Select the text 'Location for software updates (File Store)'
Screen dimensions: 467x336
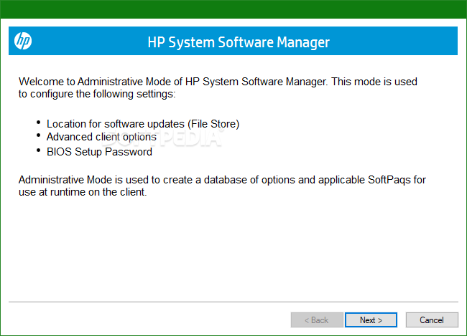click(143, 124)
